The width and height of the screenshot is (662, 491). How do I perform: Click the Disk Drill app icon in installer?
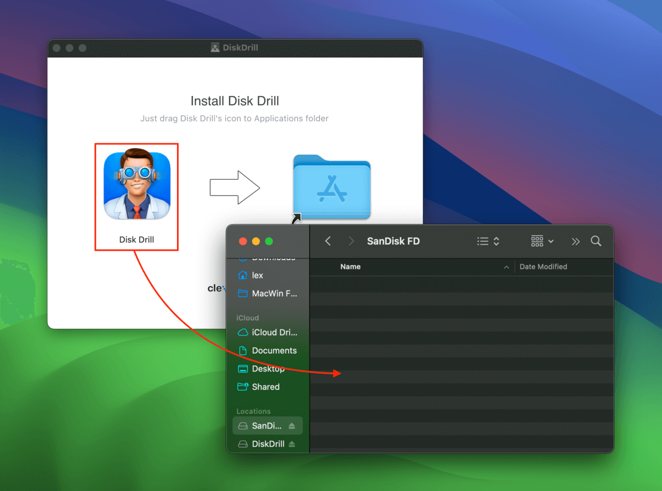click(137, 185)
